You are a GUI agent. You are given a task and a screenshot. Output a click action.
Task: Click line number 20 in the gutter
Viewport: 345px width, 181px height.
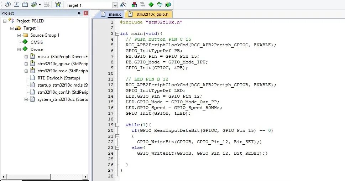click(111, 130)
